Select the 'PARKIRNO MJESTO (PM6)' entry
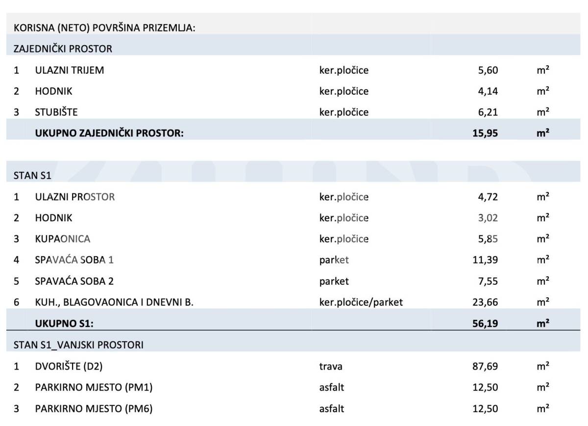 (x=94, y=408)
